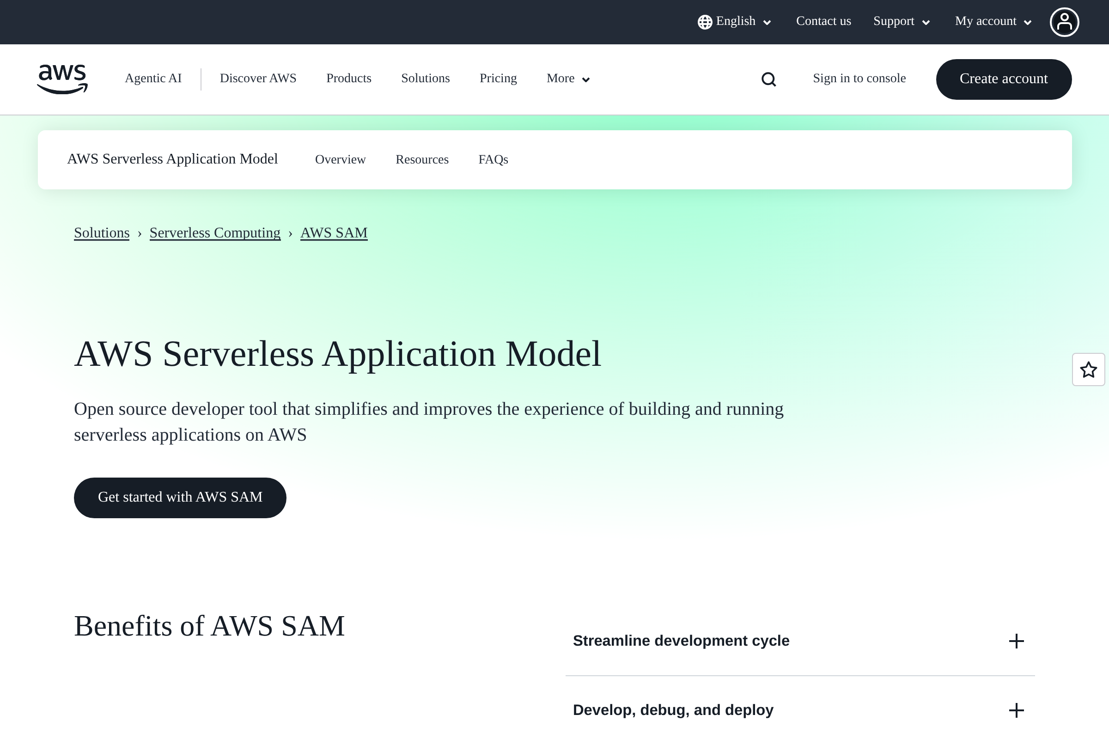Follow the Serverless Computing breadcrumb link
The height and width of the screenshot is (739, 1109).
pos(215,233)
